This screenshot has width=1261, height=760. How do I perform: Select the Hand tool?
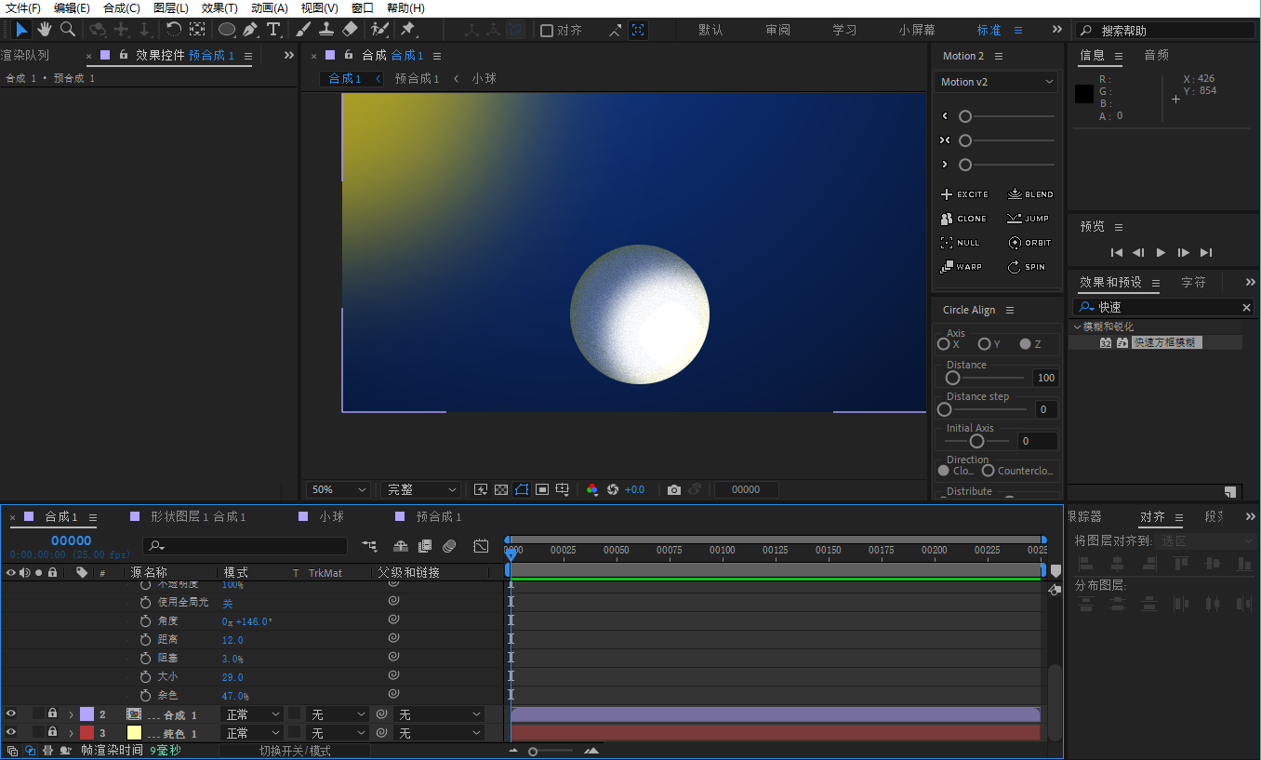point(44,30)
